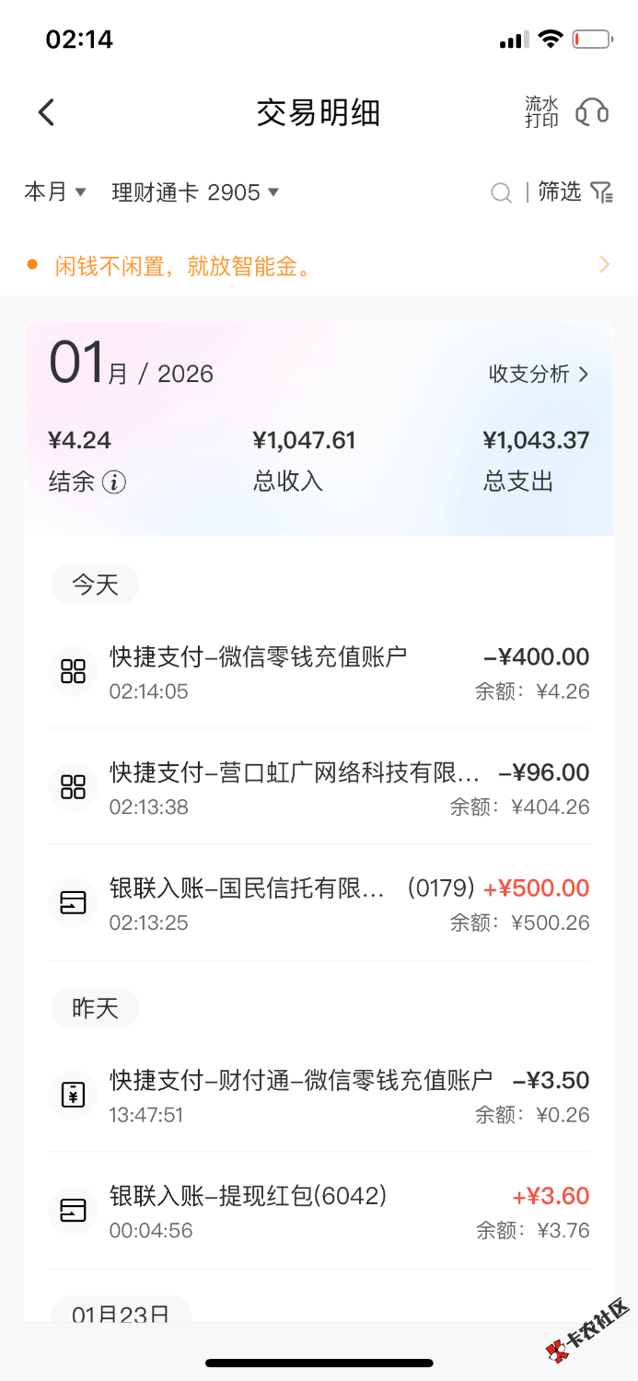
Task: Tap the back arrow icon
Action: [x=46, y=112]
